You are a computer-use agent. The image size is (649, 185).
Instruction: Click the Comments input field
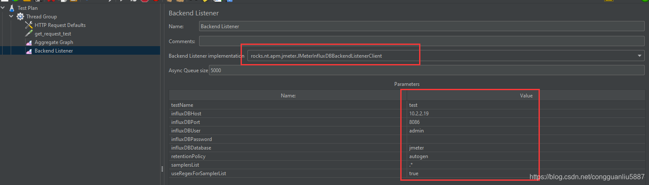[x=422, y=41]
